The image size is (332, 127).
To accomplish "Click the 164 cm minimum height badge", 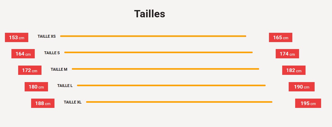I will click(23, 54).
